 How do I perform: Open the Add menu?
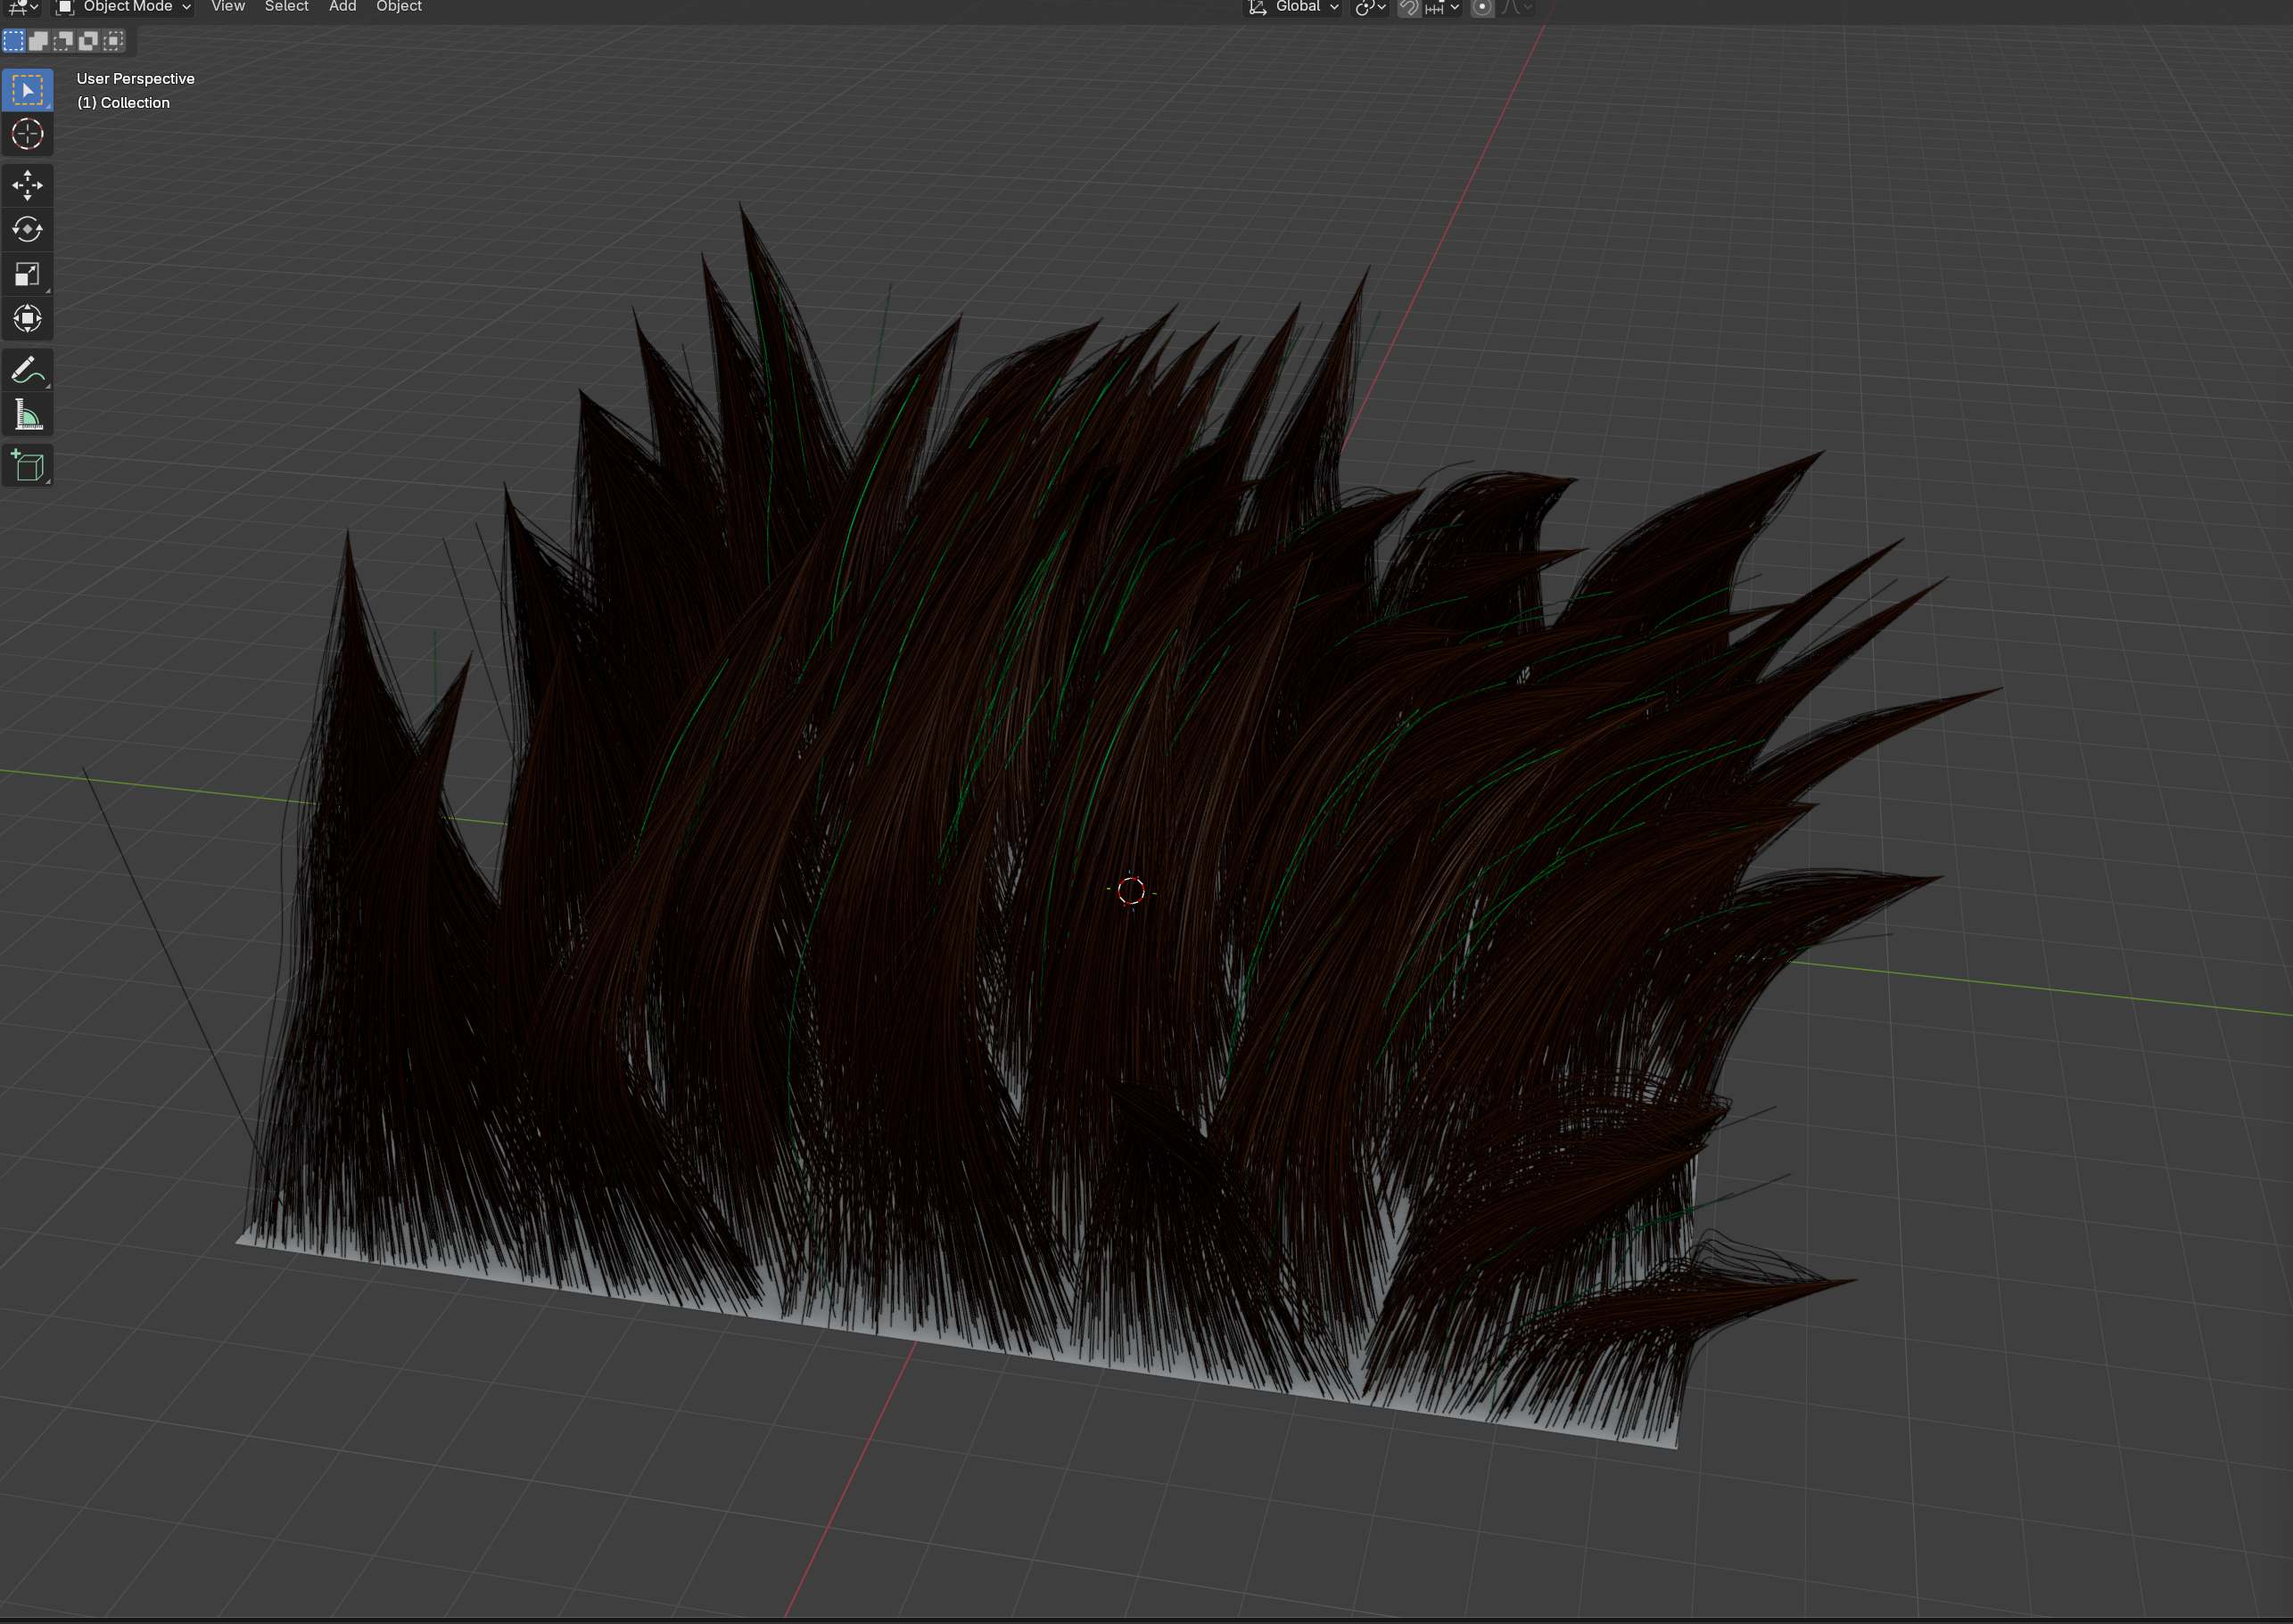pos(342,8)
